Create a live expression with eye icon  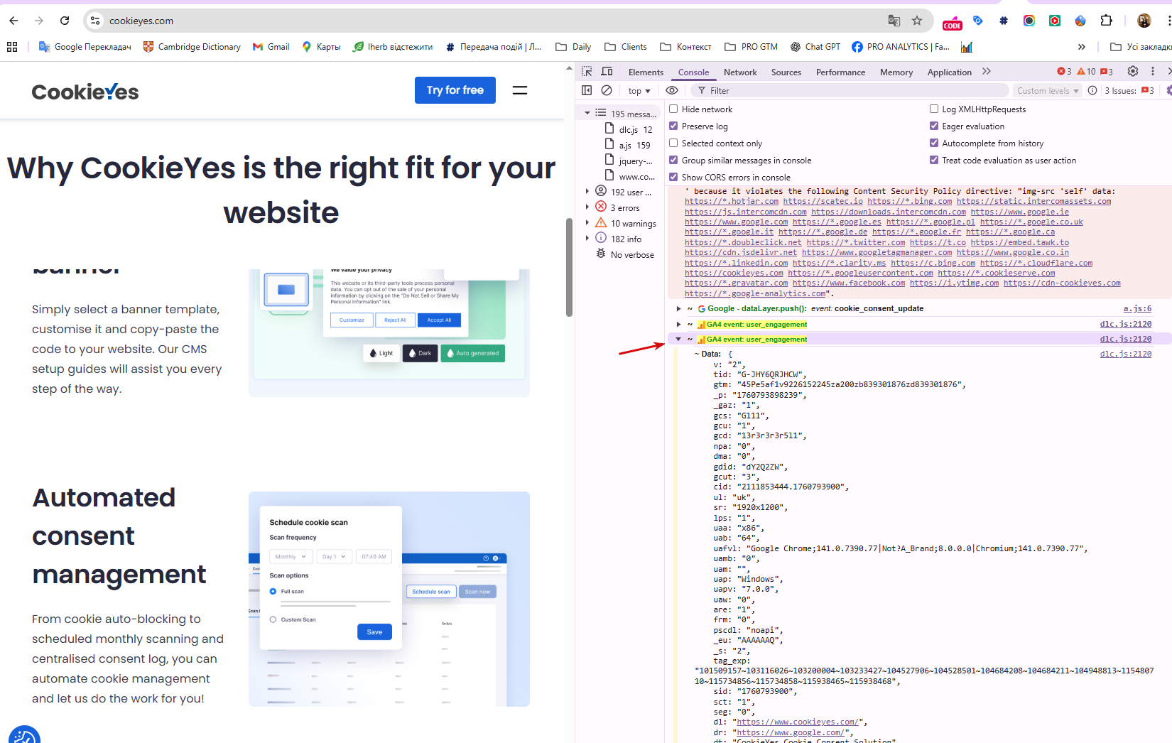coord(672,90)
